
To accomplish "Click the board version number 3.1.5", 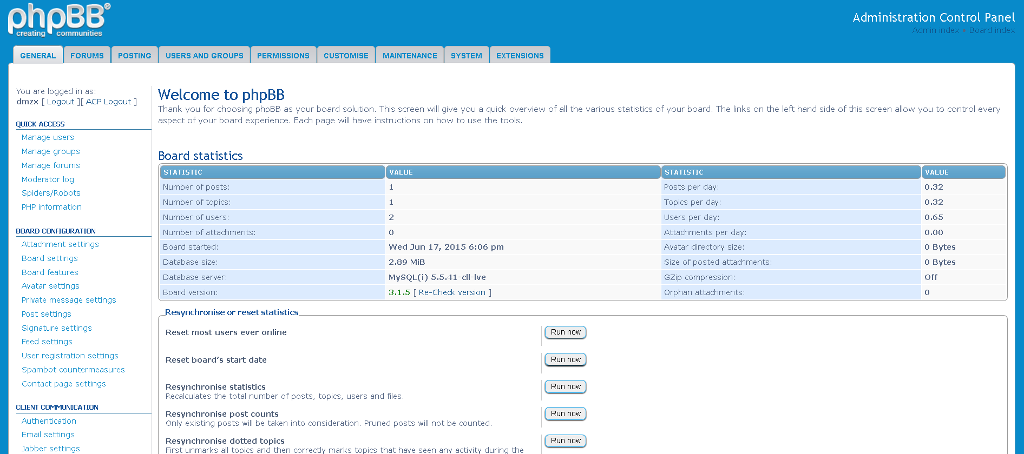I will point(399,292).
